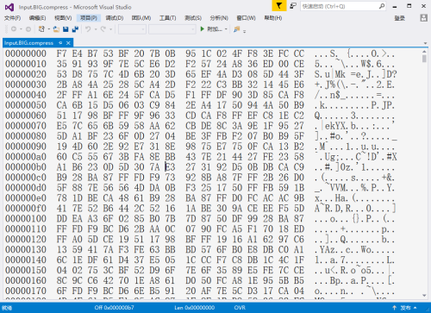Expand the toolbar overflow options
This screenshot has height=313, width=431.
(245, 30)
